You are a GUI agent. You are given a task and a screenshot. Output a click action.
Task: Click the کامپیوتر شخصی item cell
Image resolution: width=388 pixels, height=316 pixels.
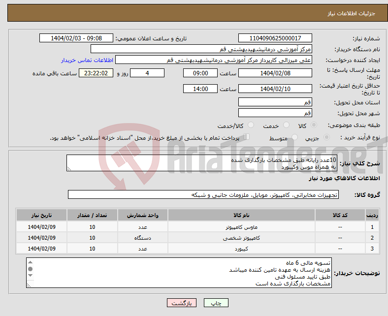(x=241, y=238)
